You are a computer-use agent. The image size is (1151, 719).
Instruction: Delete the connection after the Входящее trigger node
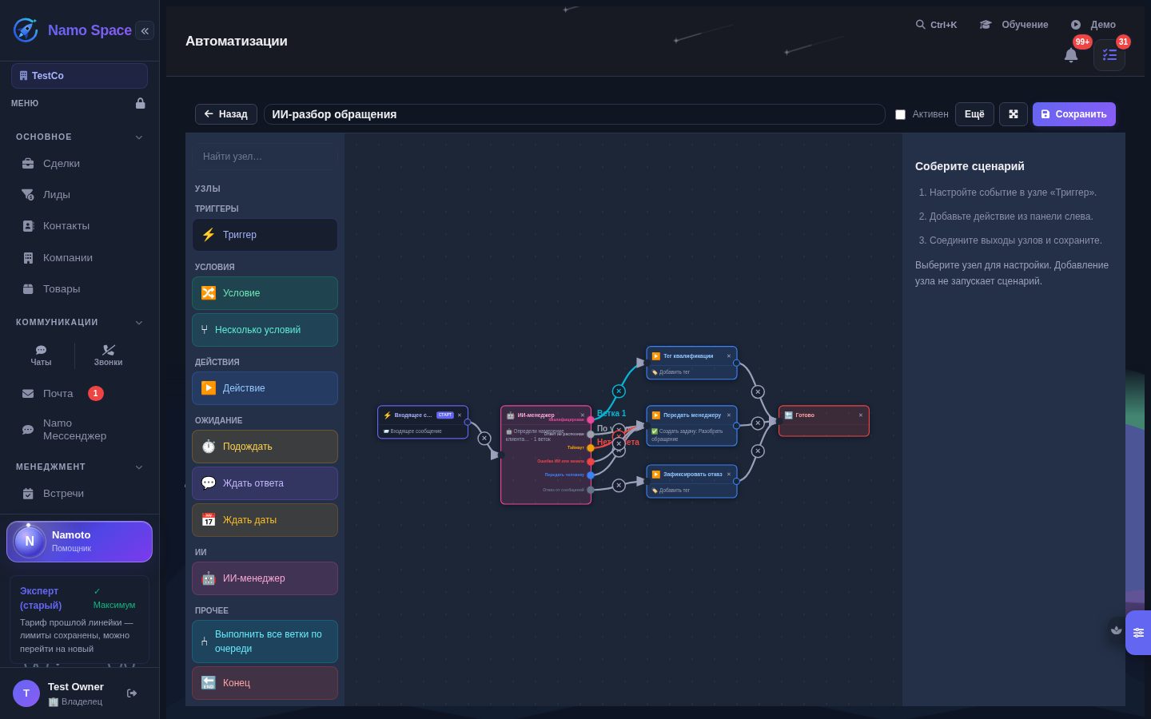484,439
